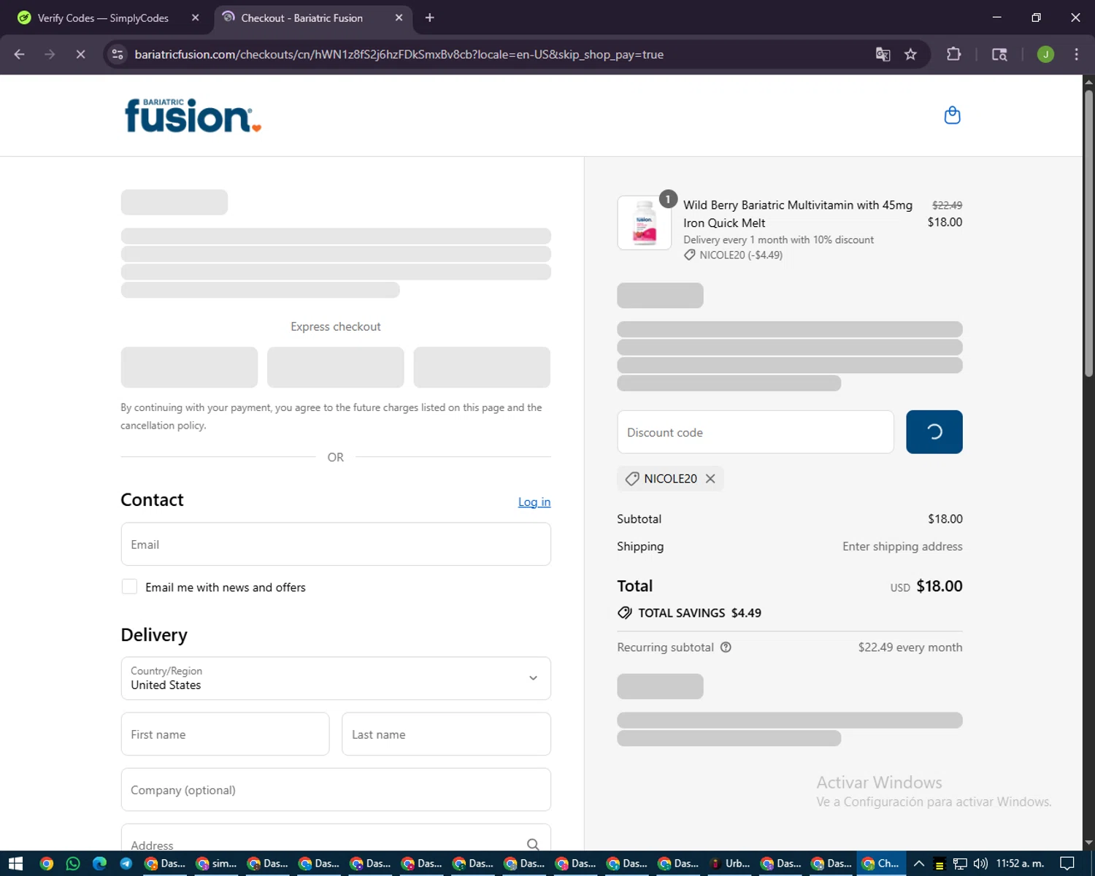1095x876 pixels.
Task: Show hidden system tray icons
Action: click(919, 864)
